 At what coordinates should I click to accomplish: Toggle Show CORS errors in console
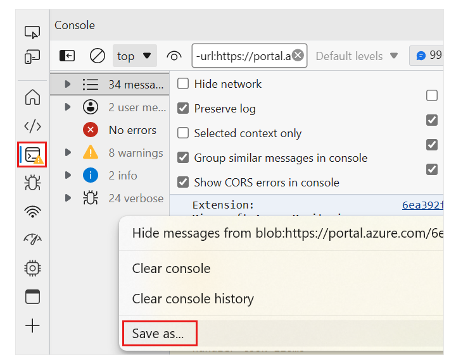[183, 183]
